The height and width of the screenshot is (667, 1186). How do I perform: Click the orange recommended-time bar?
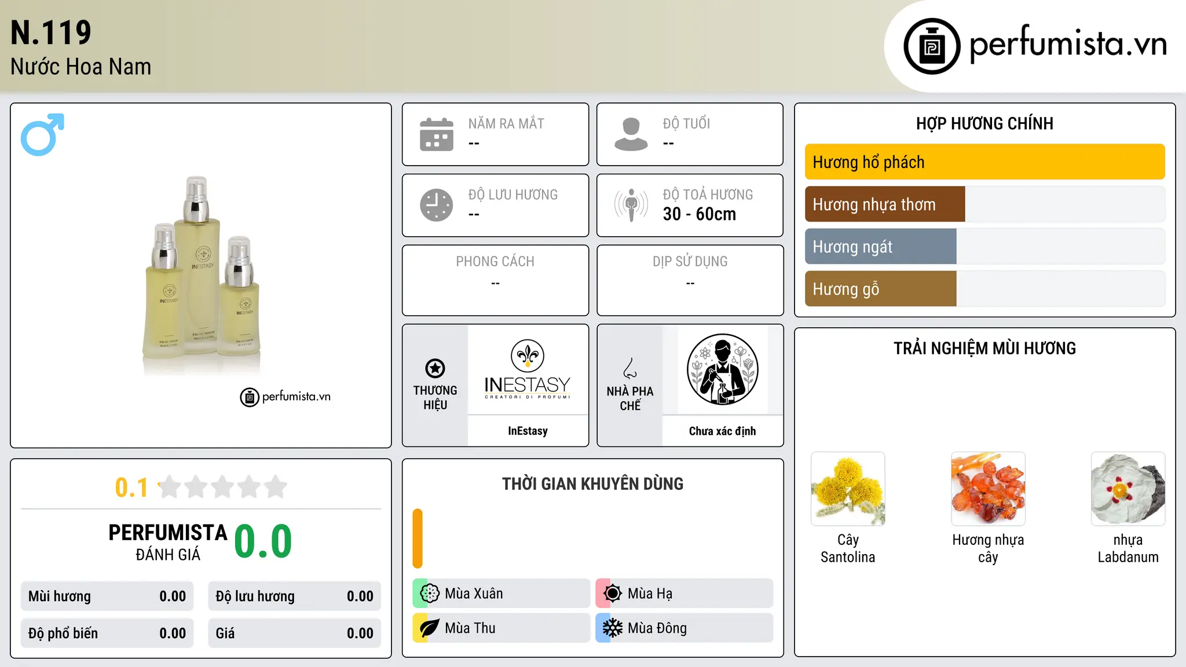point(418,538)
